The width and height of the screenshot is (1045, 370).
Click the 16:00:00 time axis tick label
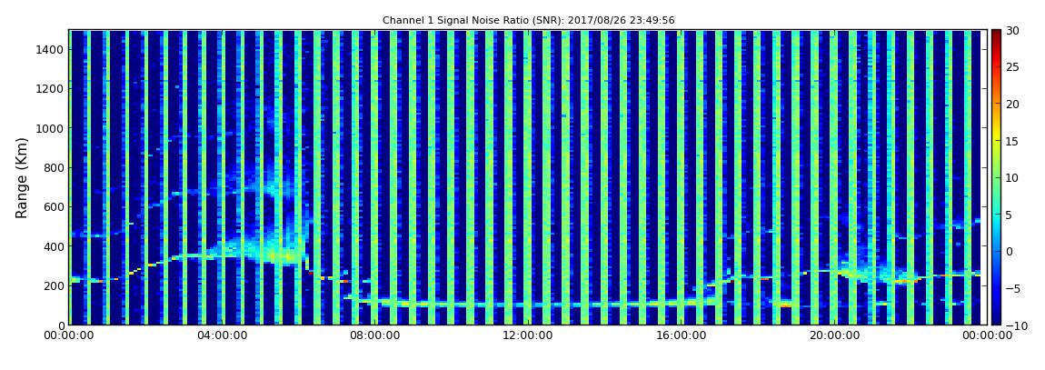681,336
